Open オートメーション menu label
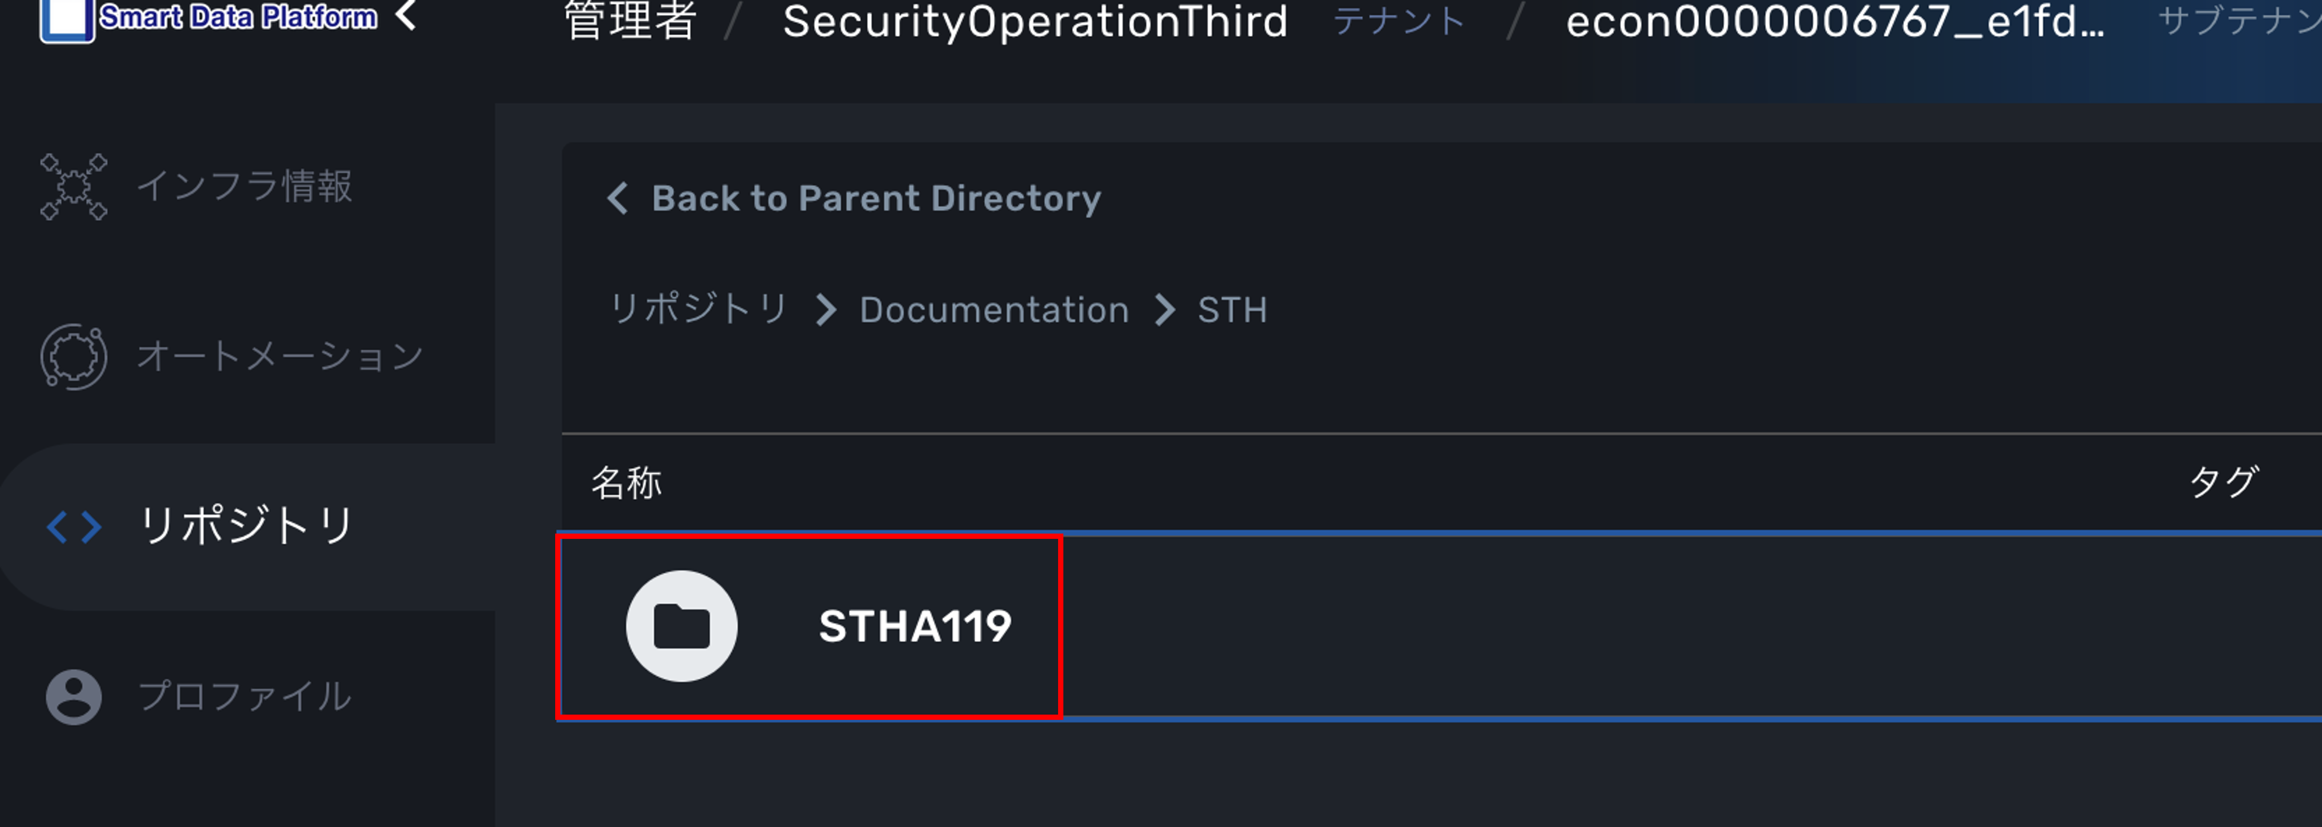This screenshot has width=2322, height=827. [280, 356]
